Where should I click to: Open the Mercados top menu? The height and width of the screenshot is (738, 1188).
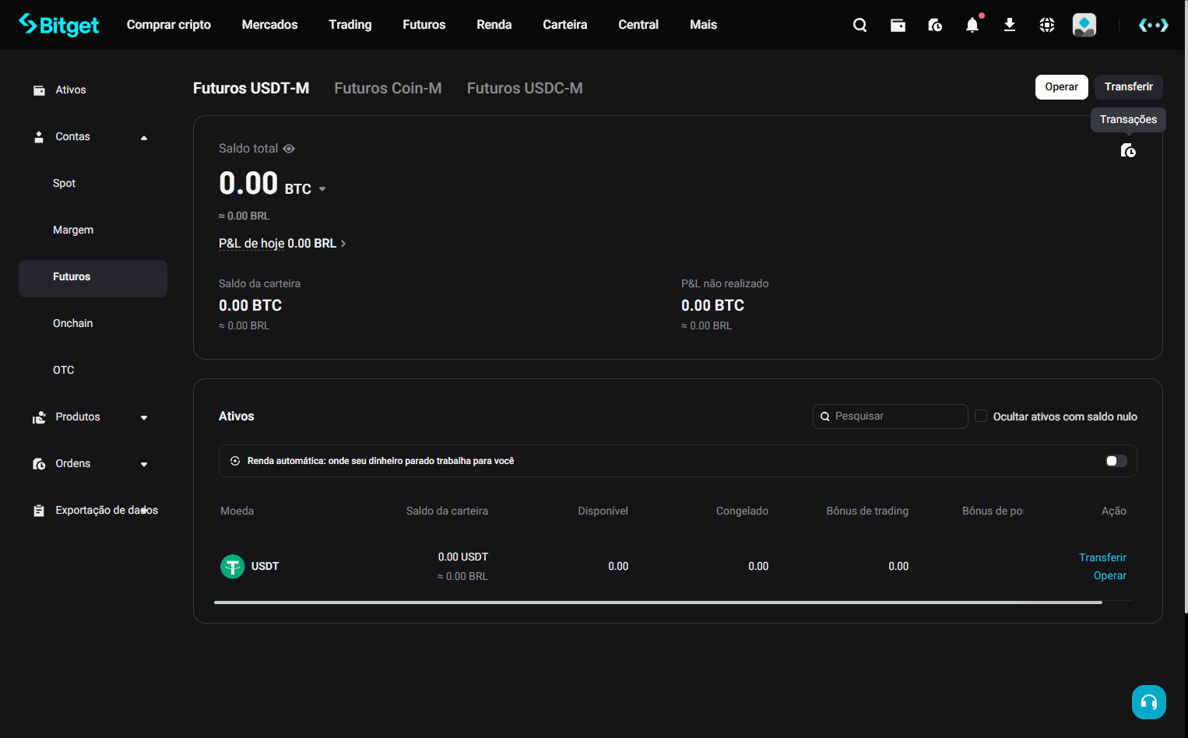coord(269,25)
